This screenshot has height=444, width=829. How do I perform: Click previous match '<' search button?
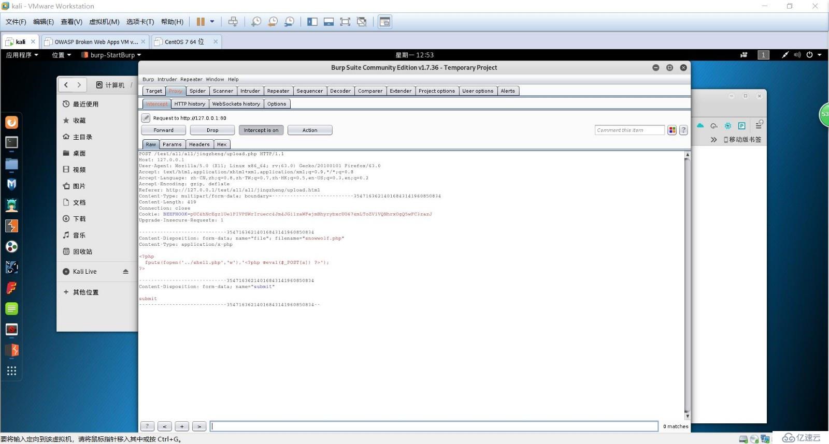point(165,426)
